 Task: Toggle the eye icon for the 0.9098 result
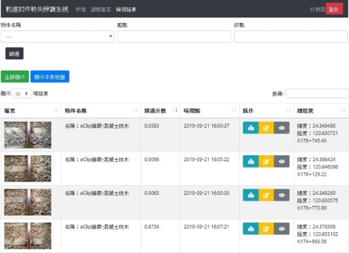282,162
